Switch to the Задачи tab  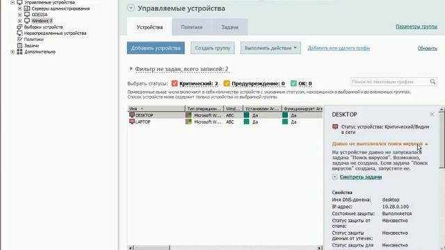pos(229,27)
